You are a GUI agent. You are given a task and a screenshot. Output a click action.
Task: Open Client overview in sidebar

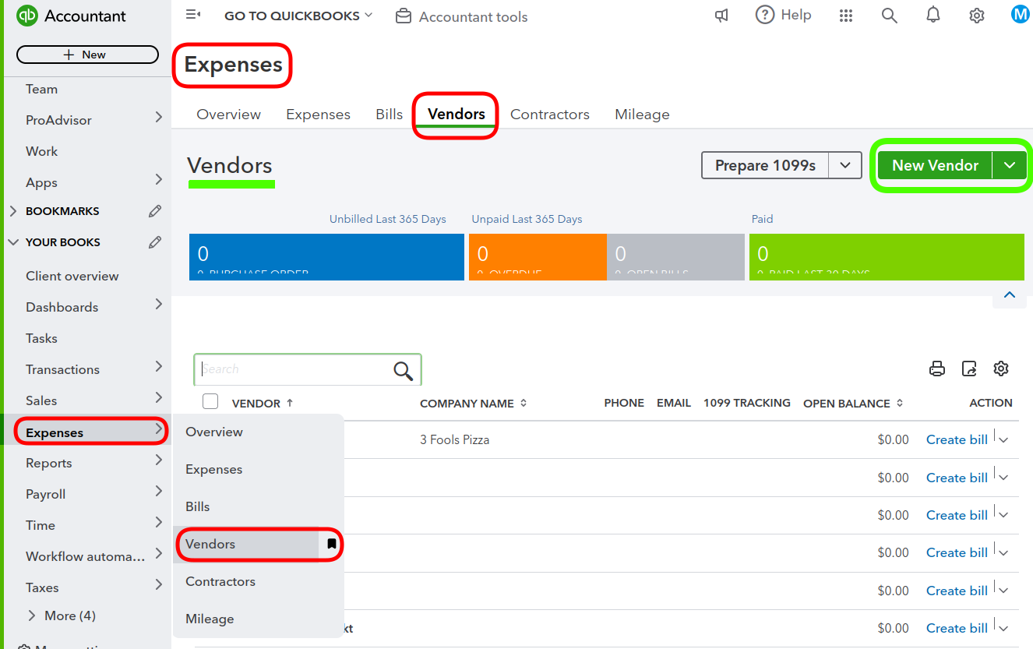72,276
